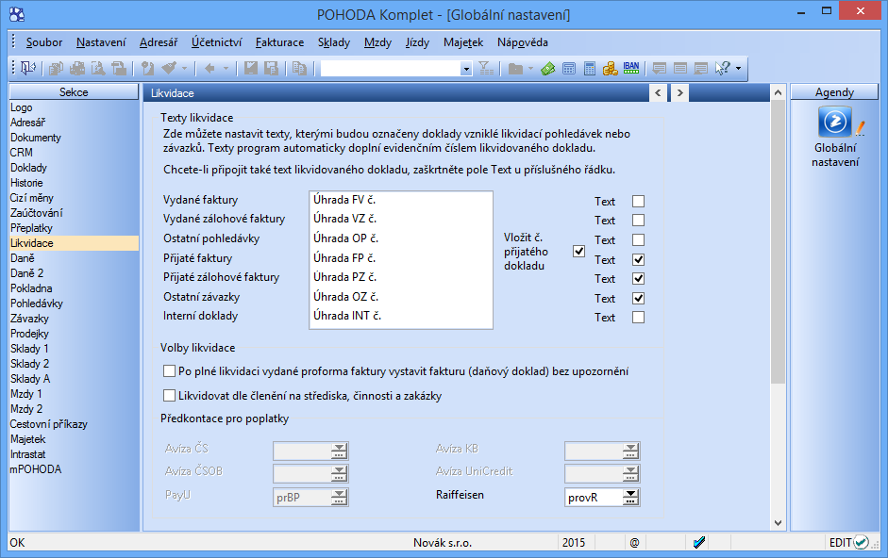888x558 pixels.
Task: Click the grayed PDF export toolbar icon
Action: (x=119, y=69)
